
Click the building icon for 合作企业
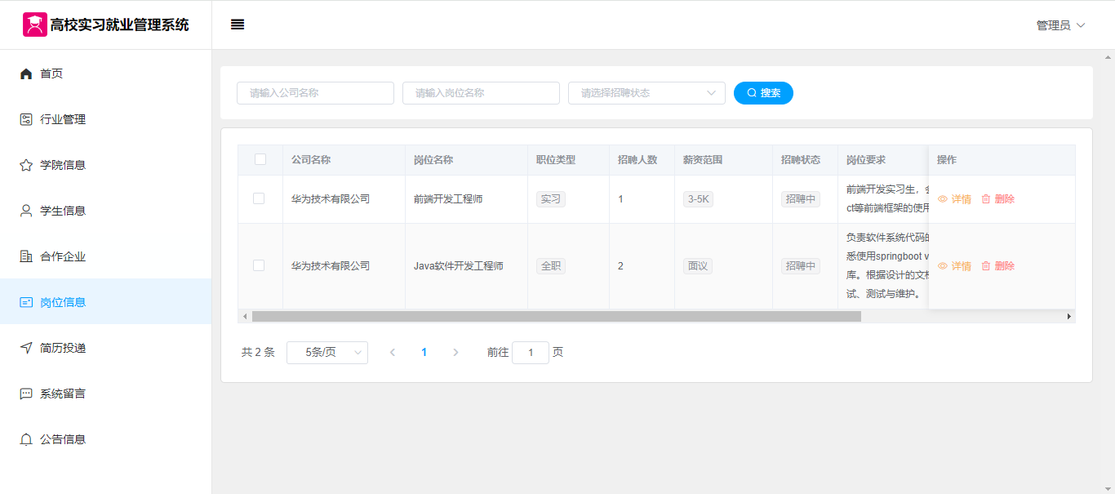pyautogui.click(x=26, y=256)
